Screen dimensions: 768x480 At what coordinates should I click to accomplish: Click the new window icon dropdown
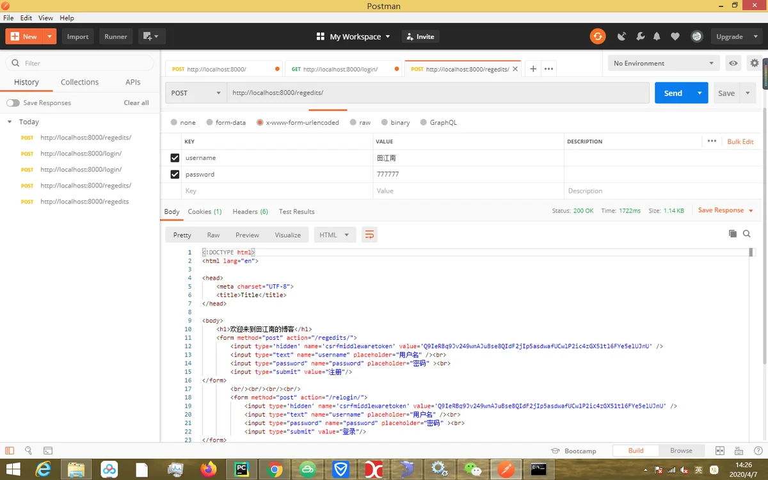click(x=151, y=36)
